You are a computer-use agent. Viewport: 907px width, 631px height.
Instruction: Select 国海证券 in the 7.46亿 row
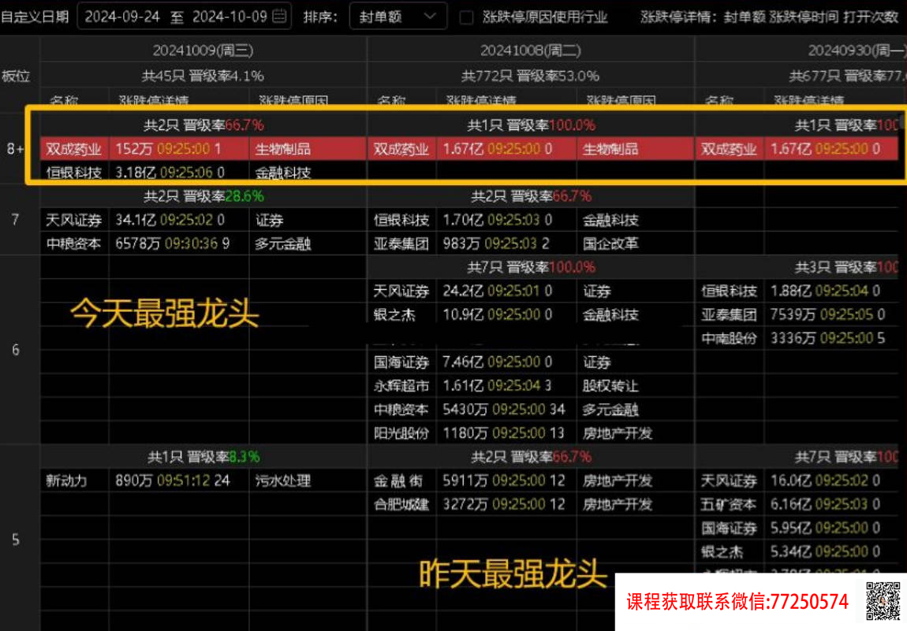401,362
